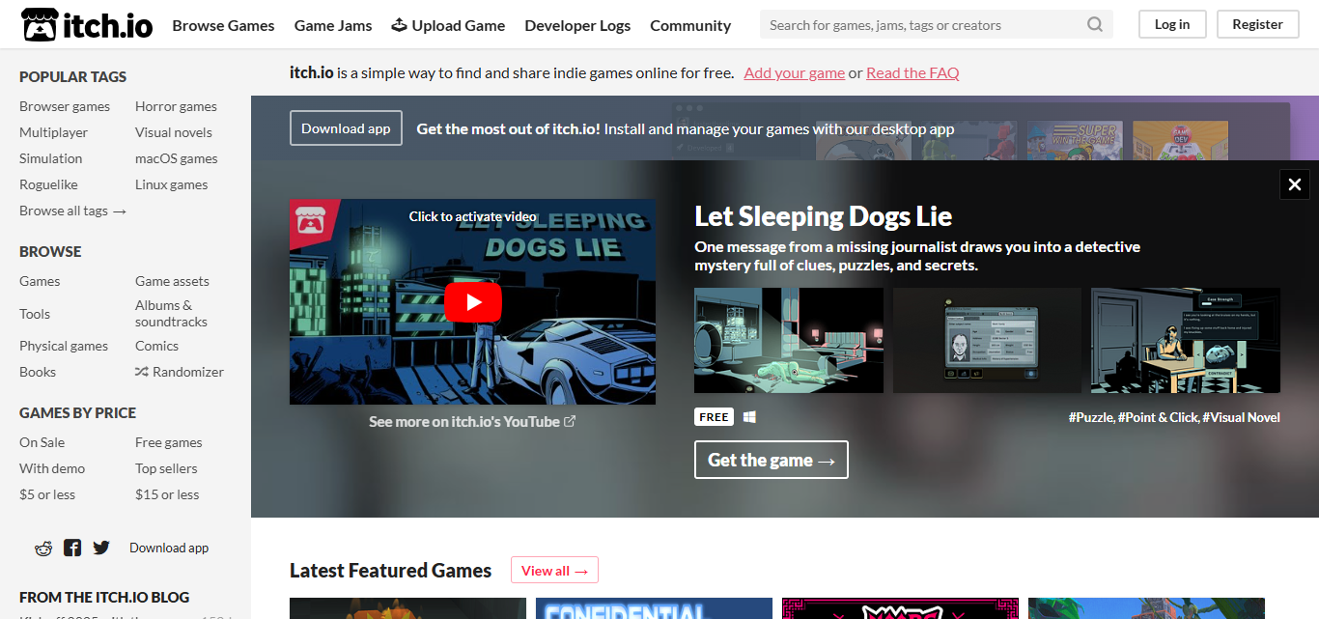
Task: Click the Windows platform icon
Action: point(749,417)
